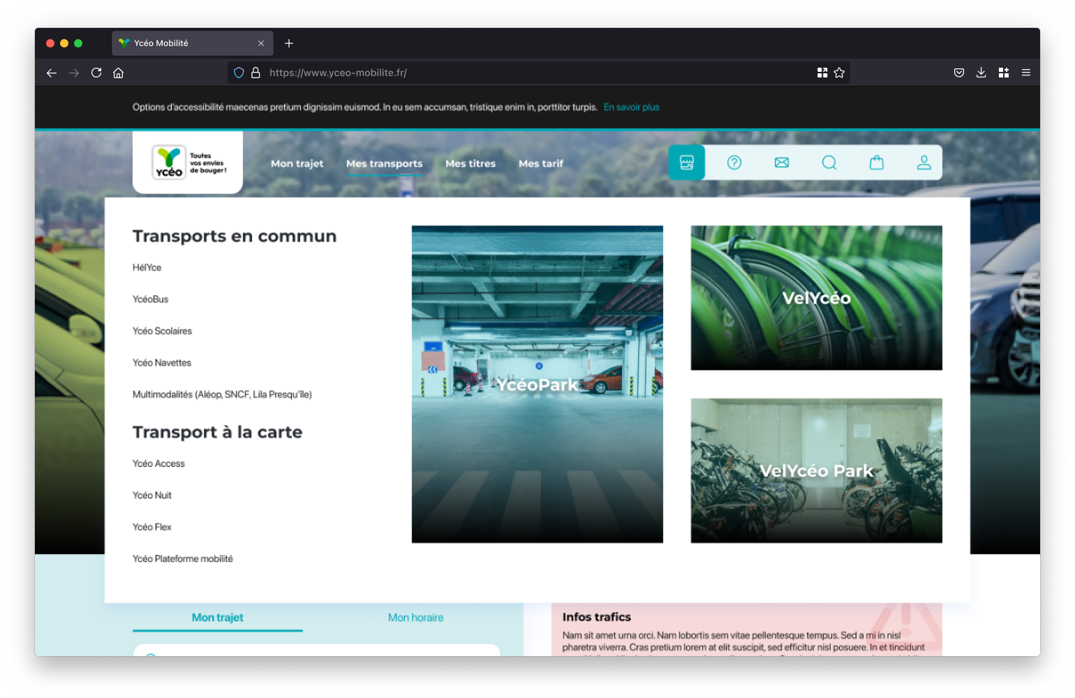
Task: Open the VelYcéo bikes image card
Action: point(817,298)
